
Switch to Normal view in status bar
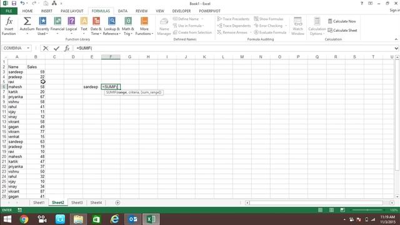pyautogui.click(x=320, y=210)
